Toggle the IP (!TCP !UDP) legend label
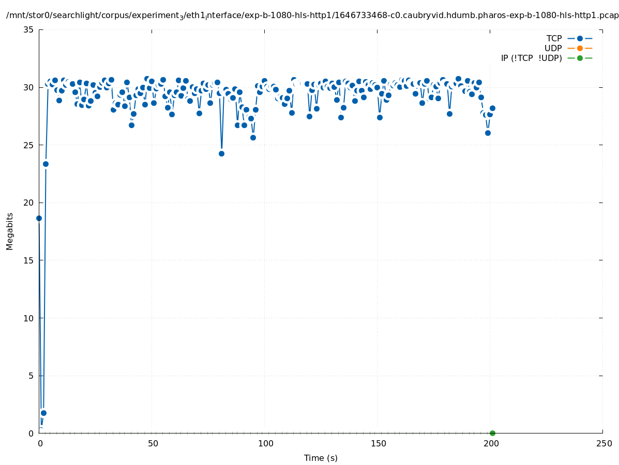 [x=531, y=58]
